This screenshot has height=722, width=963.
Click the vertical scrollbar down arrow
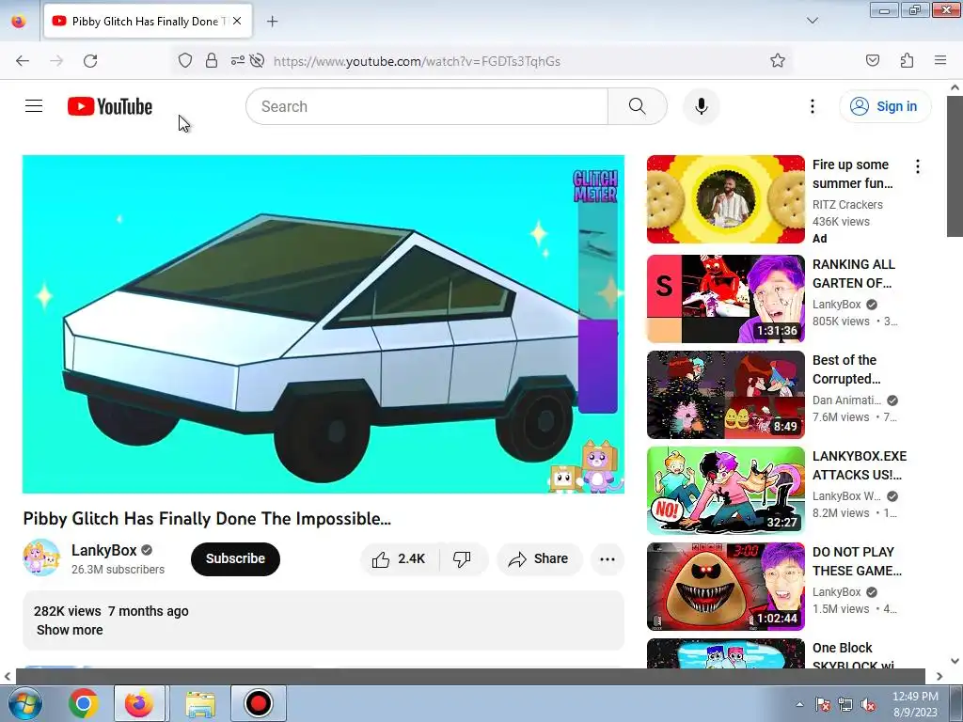(955, 661)
